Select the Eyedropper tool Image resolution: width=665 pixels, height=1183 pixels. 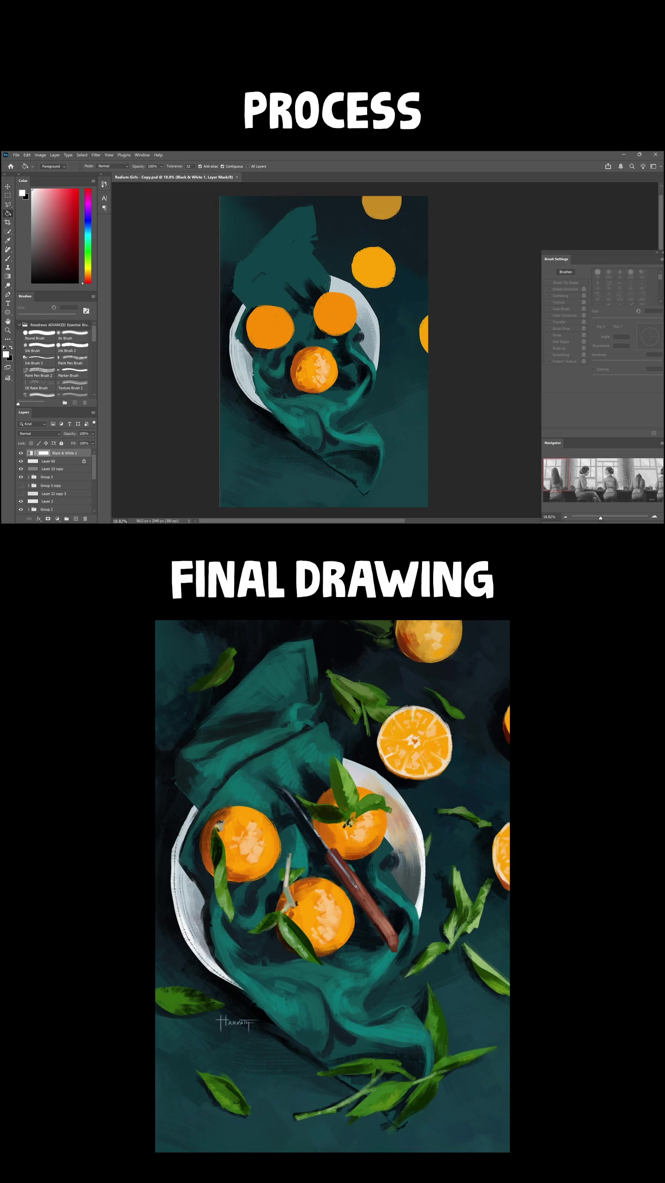[7, 240]
